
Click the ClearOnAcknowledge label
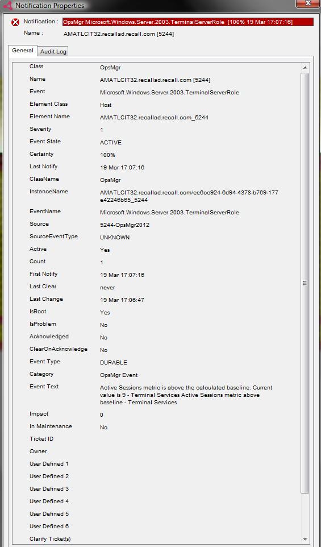click(x=58, y=349)
